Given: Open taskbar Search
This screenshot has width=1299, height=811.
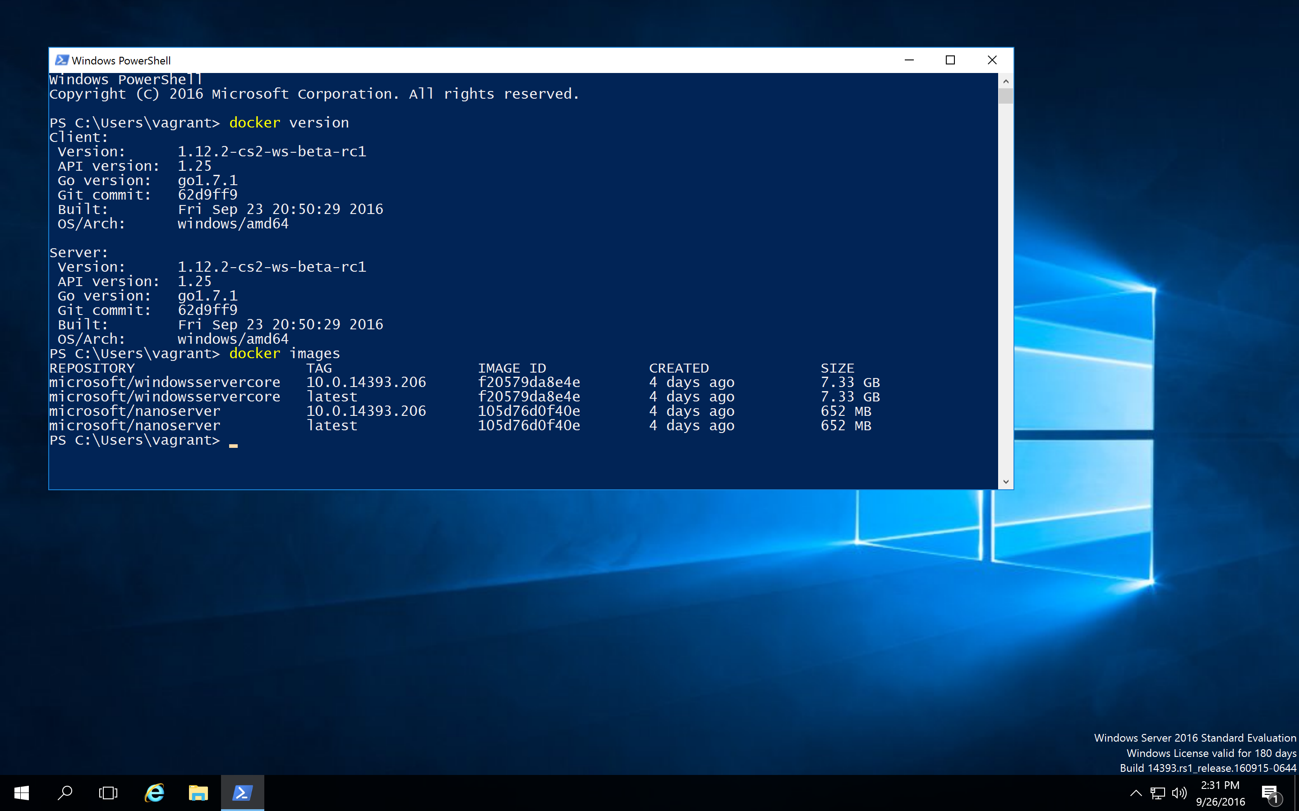Looking at the screenshot, I should (65, 793).
